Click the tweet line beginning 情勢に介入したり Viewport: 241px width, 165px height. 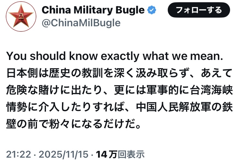[x=119, y=107]
